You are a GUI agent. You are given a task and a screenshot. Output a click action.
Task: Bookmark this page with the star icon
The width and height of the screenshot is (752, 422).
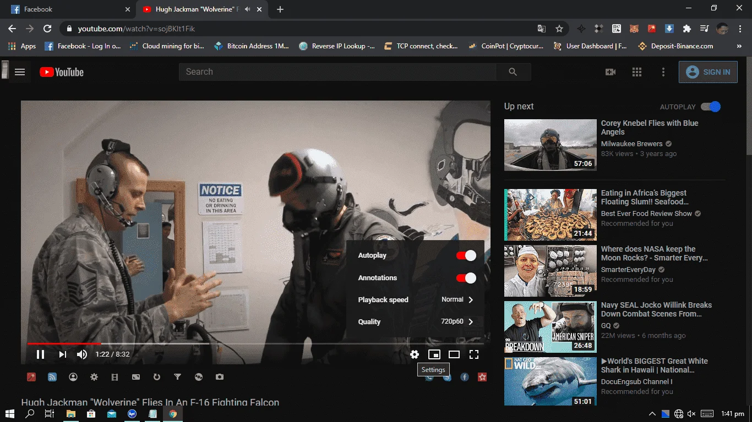(559, 29)
